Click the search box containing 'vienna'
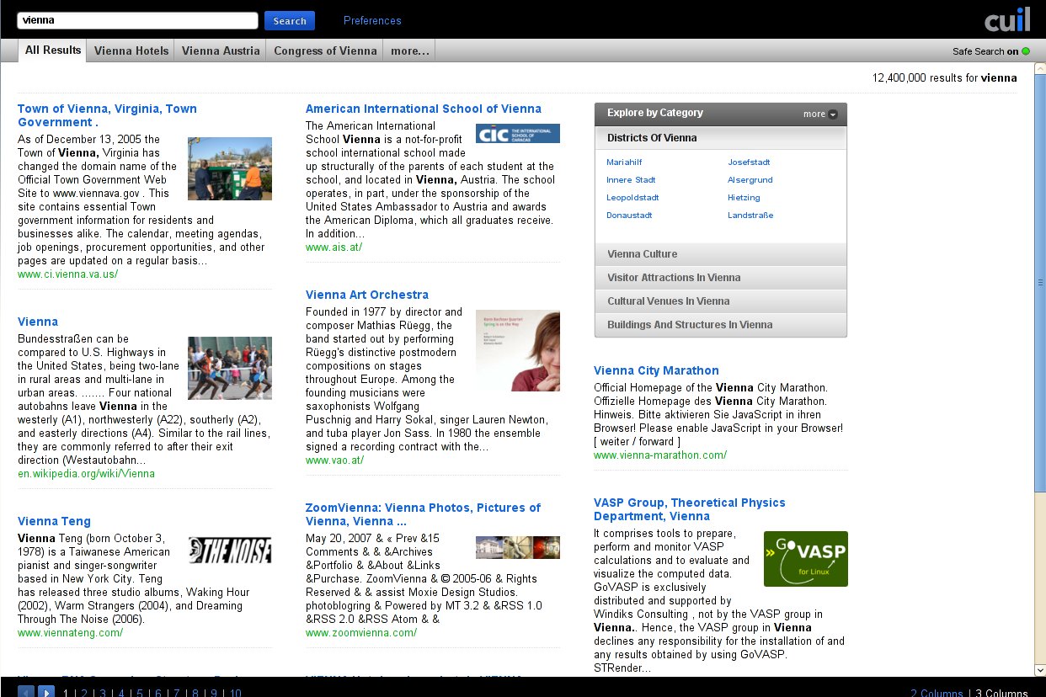1046x697 pixels. pos(137,20)
